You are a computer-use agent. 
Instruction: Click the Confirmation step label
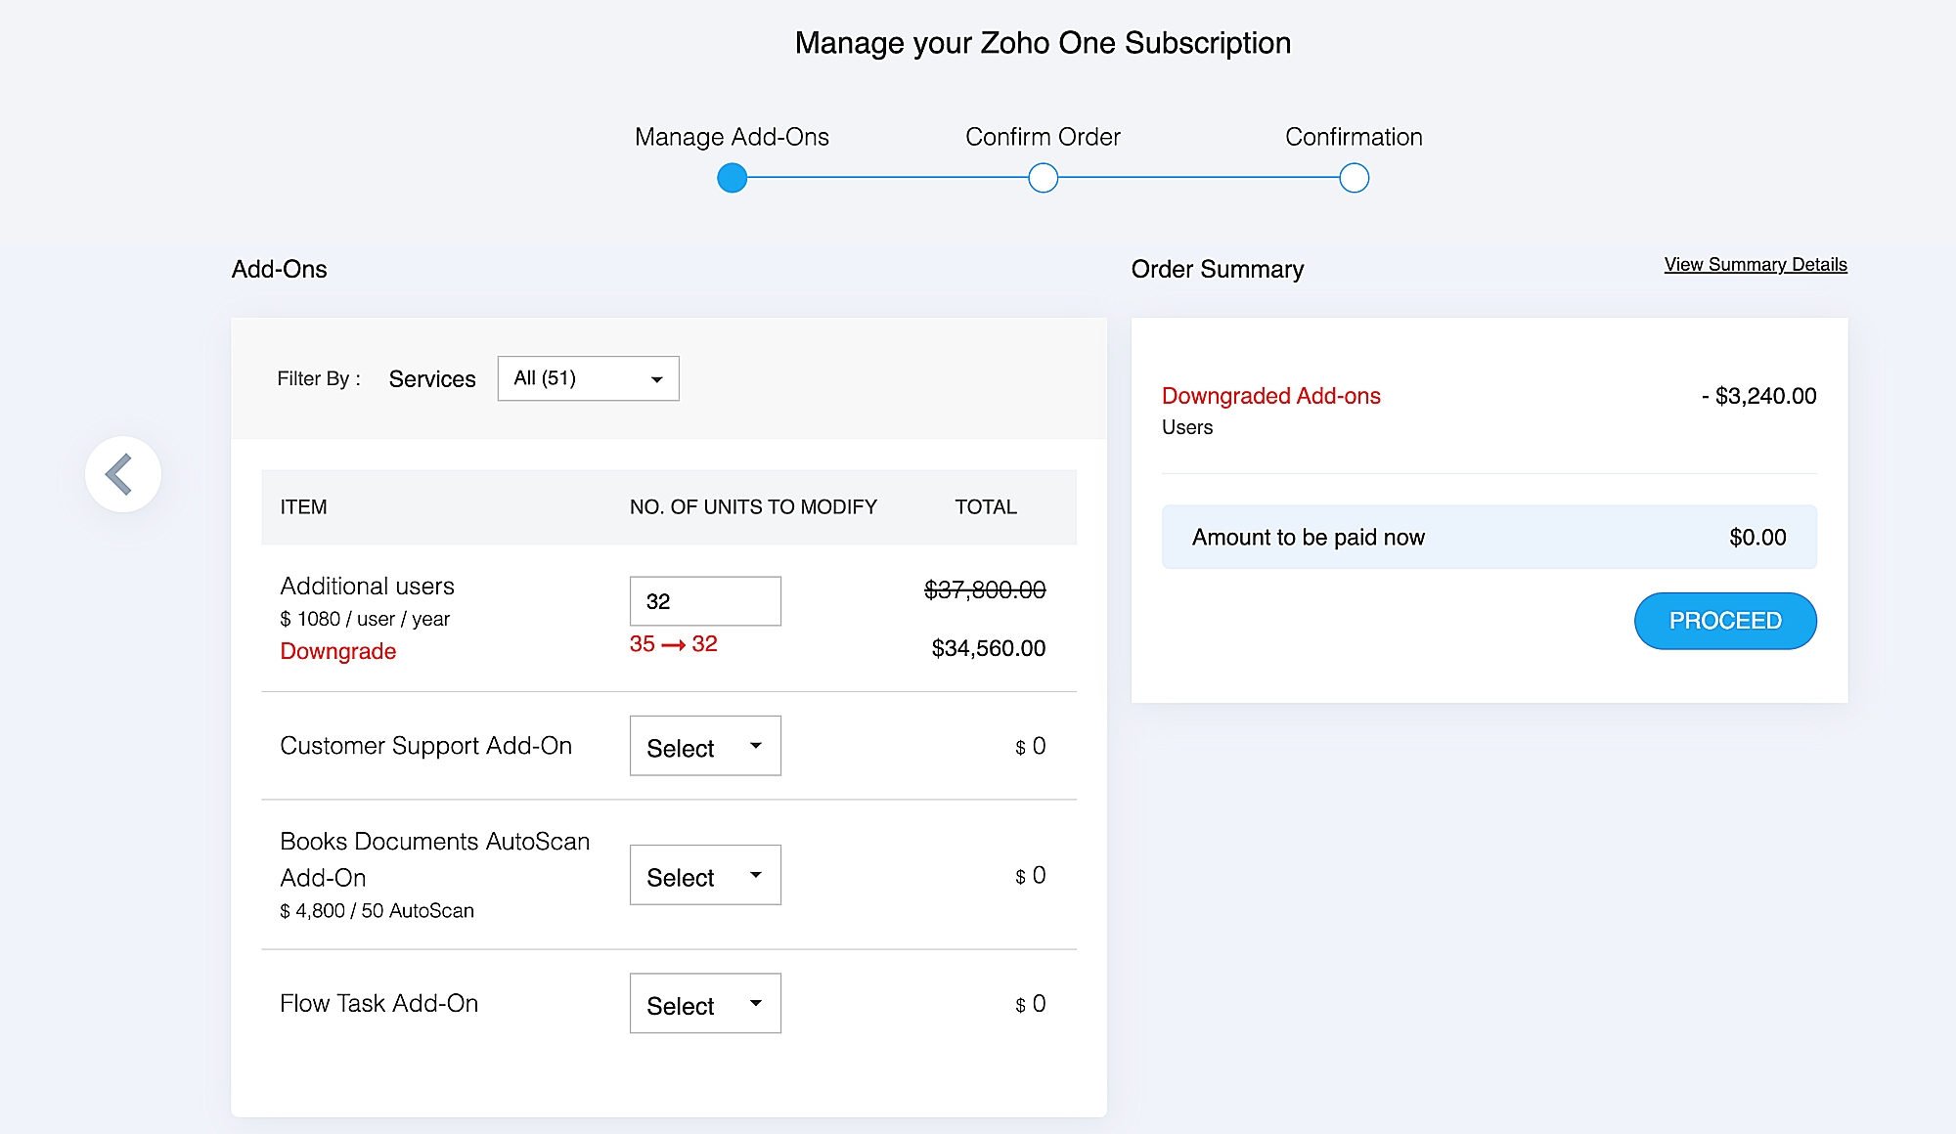pyautogui.click(x=1354, y=137)
